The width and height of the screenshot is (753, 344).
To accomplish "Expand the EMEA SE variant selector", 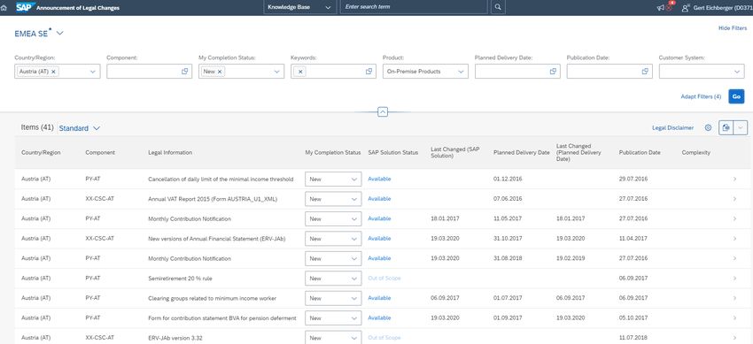I will (60, 33).
